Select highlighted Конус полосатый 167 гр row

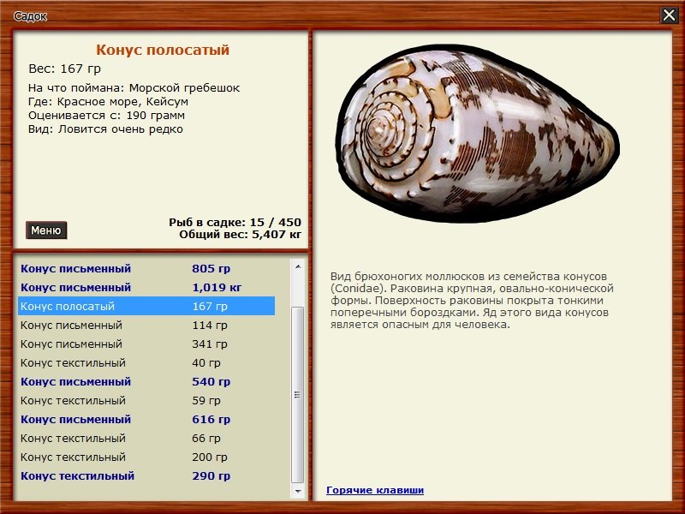146,306
